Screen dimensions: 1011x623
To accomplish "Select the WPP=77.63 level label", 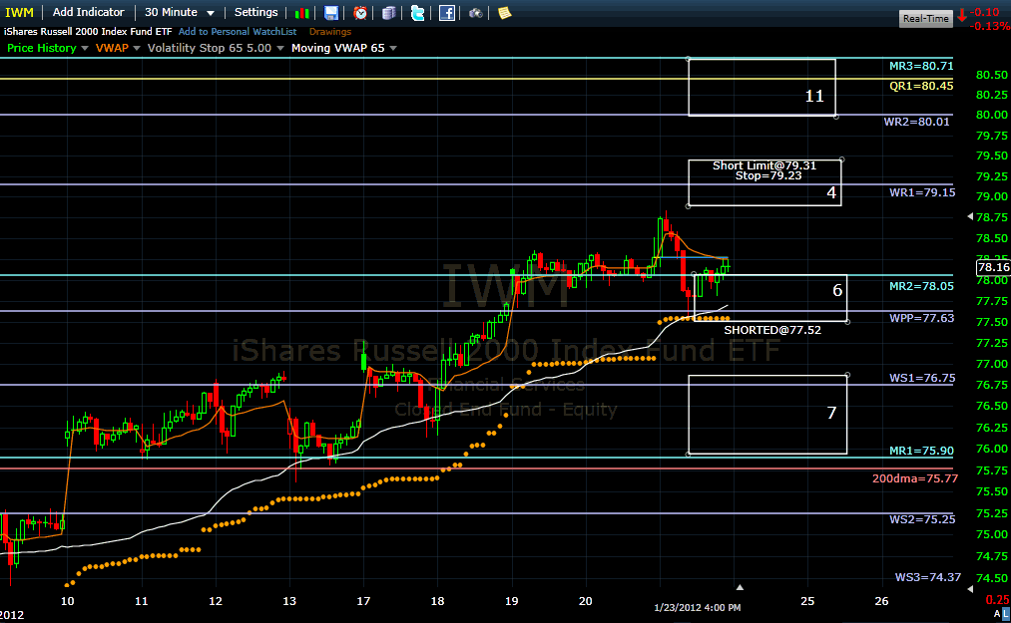I will [x=921, y=318].
